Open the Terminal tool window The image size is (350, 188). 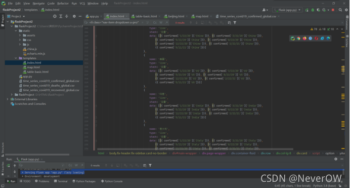point(61,181)
